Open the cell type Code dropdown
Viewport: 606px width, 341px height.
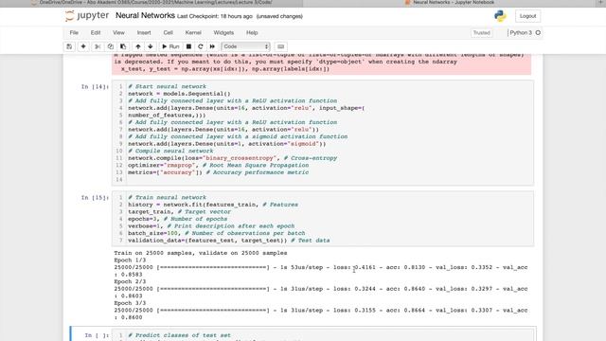tap(245, 46)
